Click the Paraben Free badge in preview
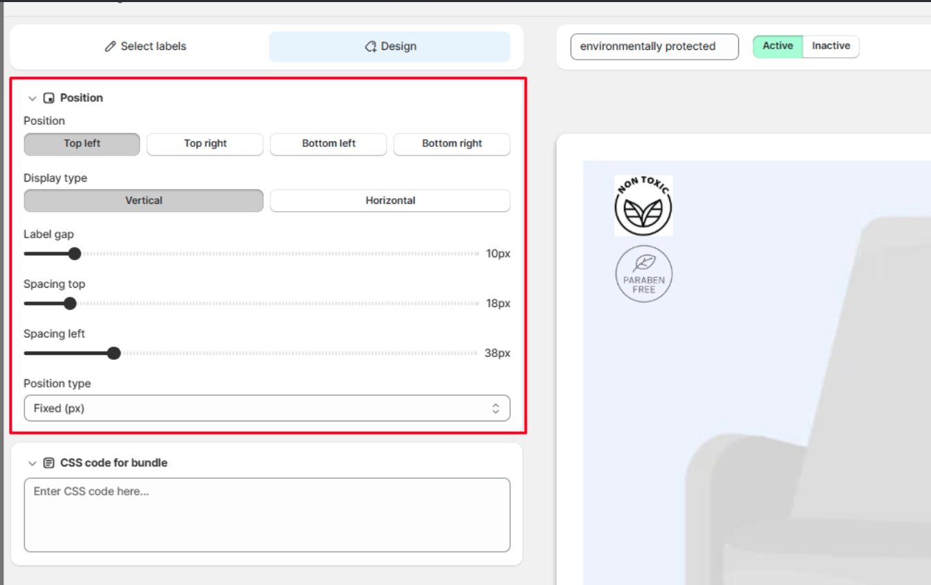The width and height of the screenshot is (931, 585). [643, 274]
